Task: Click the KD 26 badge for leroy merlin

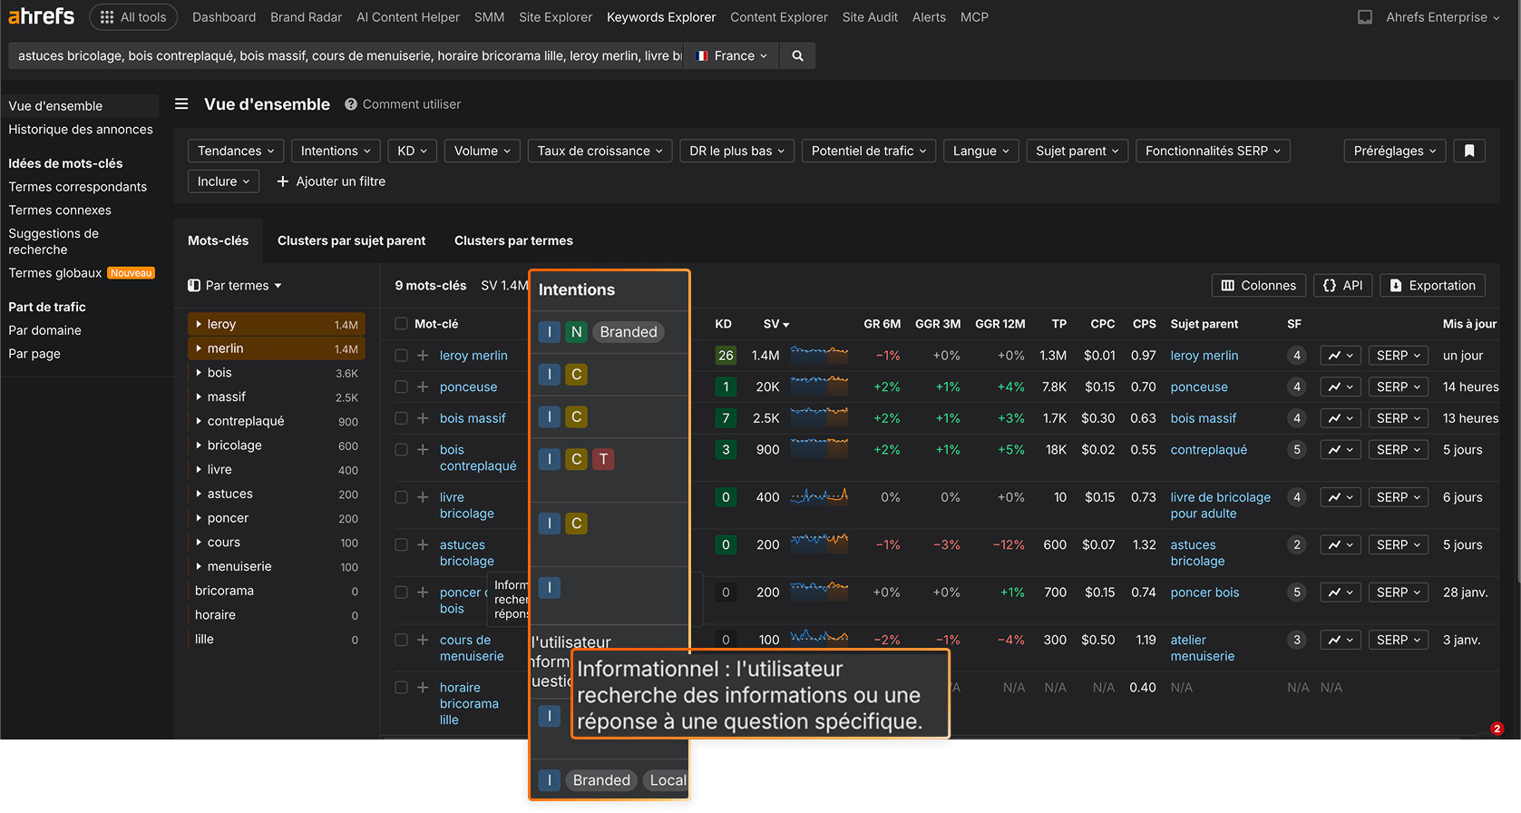Action: pos(726,356)
